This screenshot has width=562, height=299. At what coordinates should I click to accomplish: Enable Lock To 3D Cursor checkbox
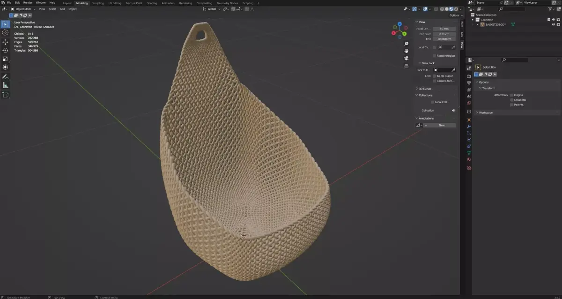tap(434, 76)
